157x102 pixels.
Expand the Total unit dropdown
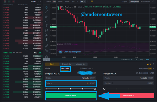click(49, 83)
